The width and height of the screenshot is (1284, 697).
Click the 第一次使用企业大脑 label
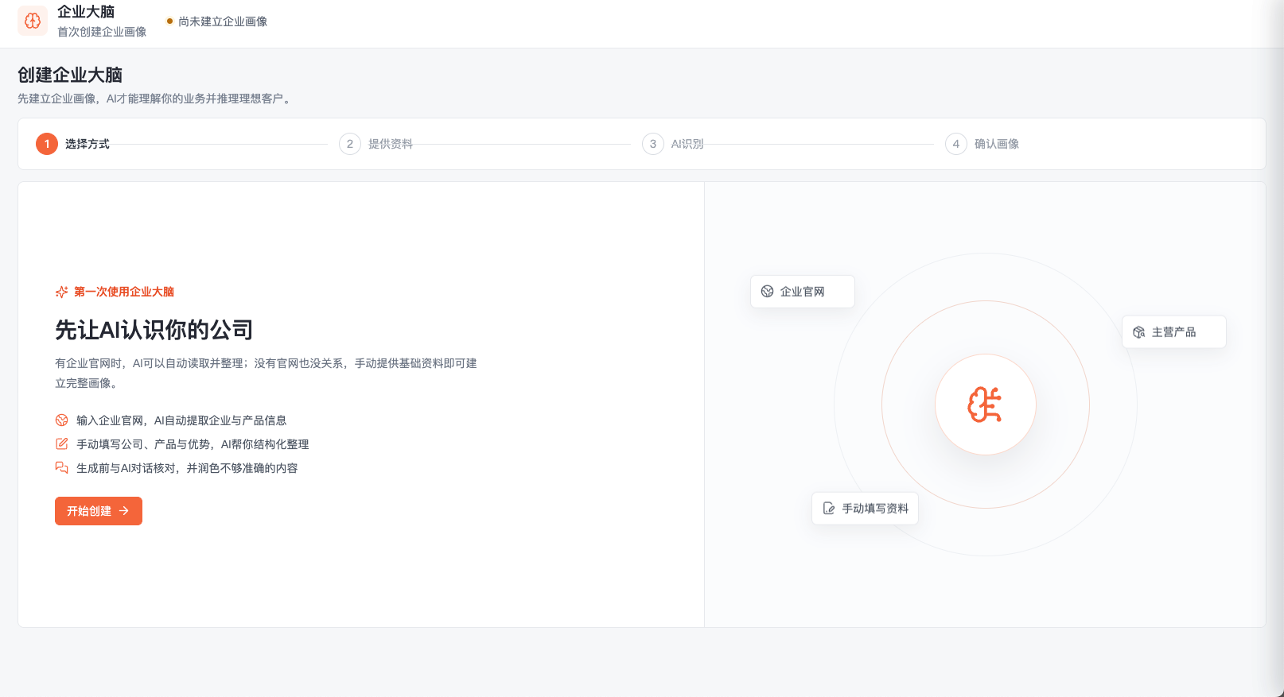pos(124,292)
